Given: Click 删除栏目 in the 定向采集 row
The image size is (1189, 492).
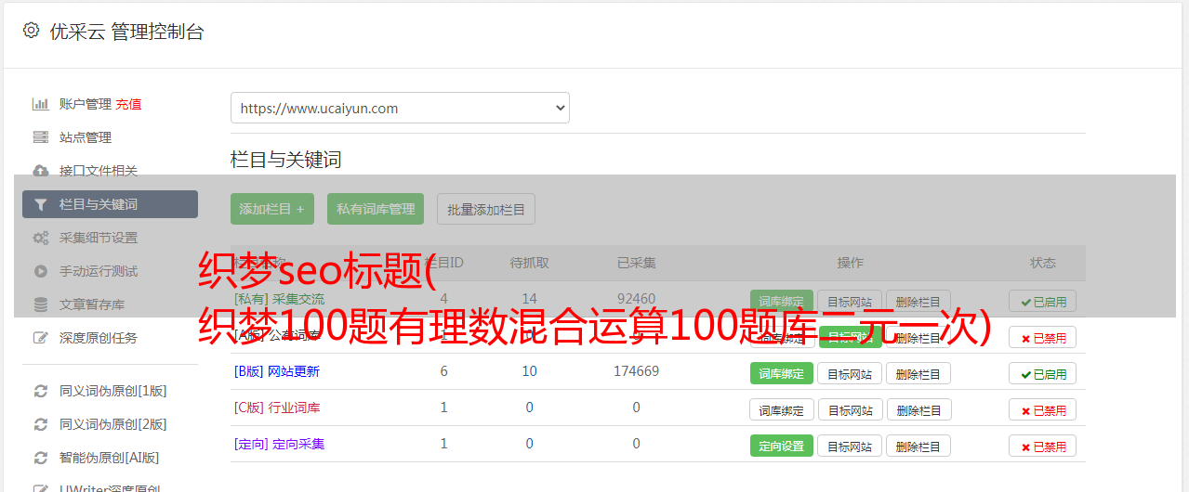Looking at the screenshot, I should [918, 447].
